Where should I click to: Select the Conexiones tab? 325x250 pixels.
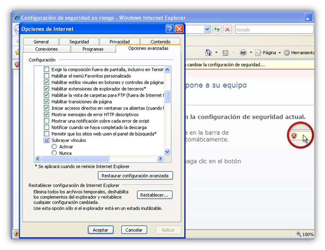[x=46, y=49]
